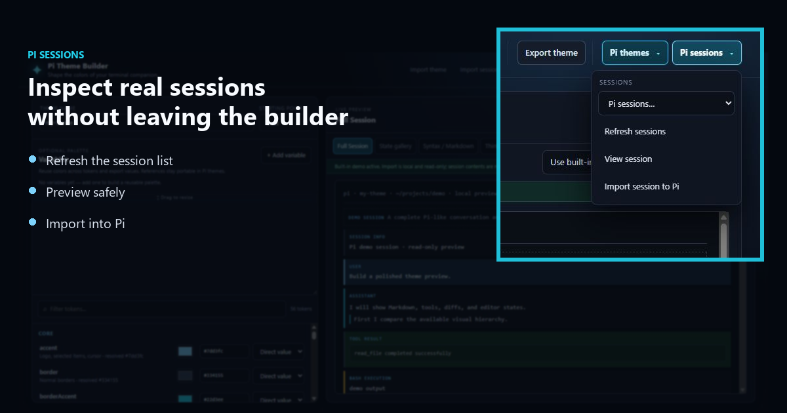Focus the Filter tokens search field
Viewport: 787px width, 413px height.
(x=161, y=309)
